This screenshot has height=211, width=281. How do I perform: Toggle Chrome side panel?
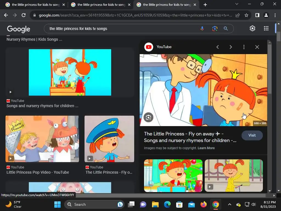tap(257, 15)
